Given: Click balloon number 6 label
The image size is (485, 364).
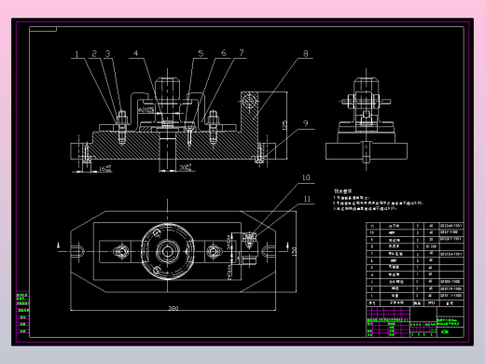Looking at the screenshot, I should (224, 53).
